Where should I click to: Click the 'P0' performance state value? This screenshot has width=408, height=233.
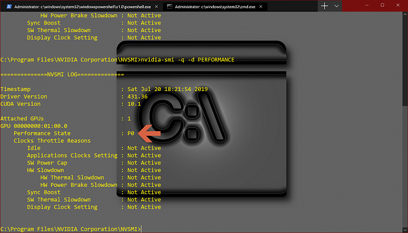[x=131, y=133]
